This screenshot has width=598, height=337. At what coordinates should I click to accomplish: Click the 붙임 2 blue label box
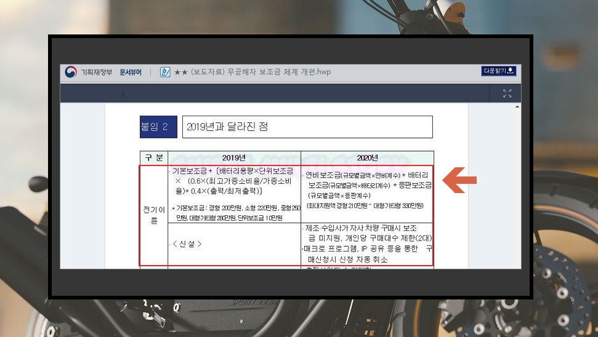158,127
